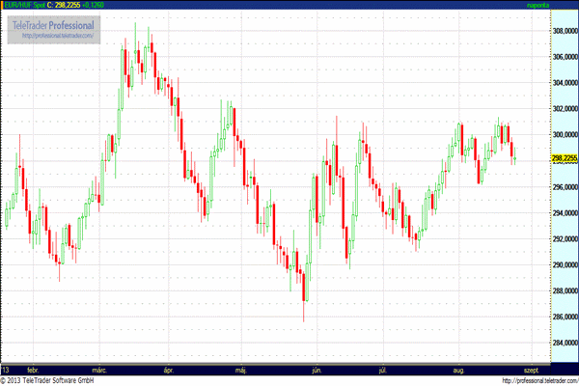Click the EUR/HUF Spot symbol title
The image size is (579, 386).
pyautogui.click(x=22, y=5)
